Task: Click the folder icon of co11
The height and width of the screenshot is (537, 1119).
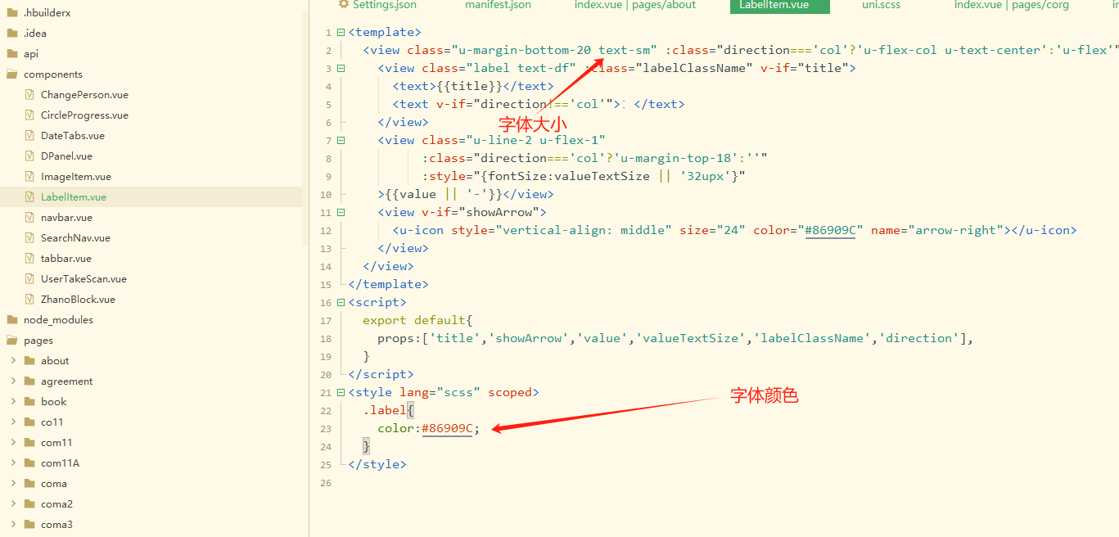Action: [x=29, y=422]
